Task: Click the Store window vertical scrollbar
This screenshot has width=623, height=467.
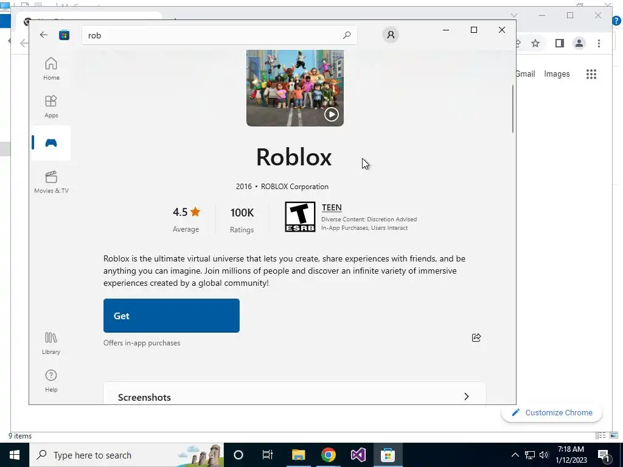Action: 512,109
